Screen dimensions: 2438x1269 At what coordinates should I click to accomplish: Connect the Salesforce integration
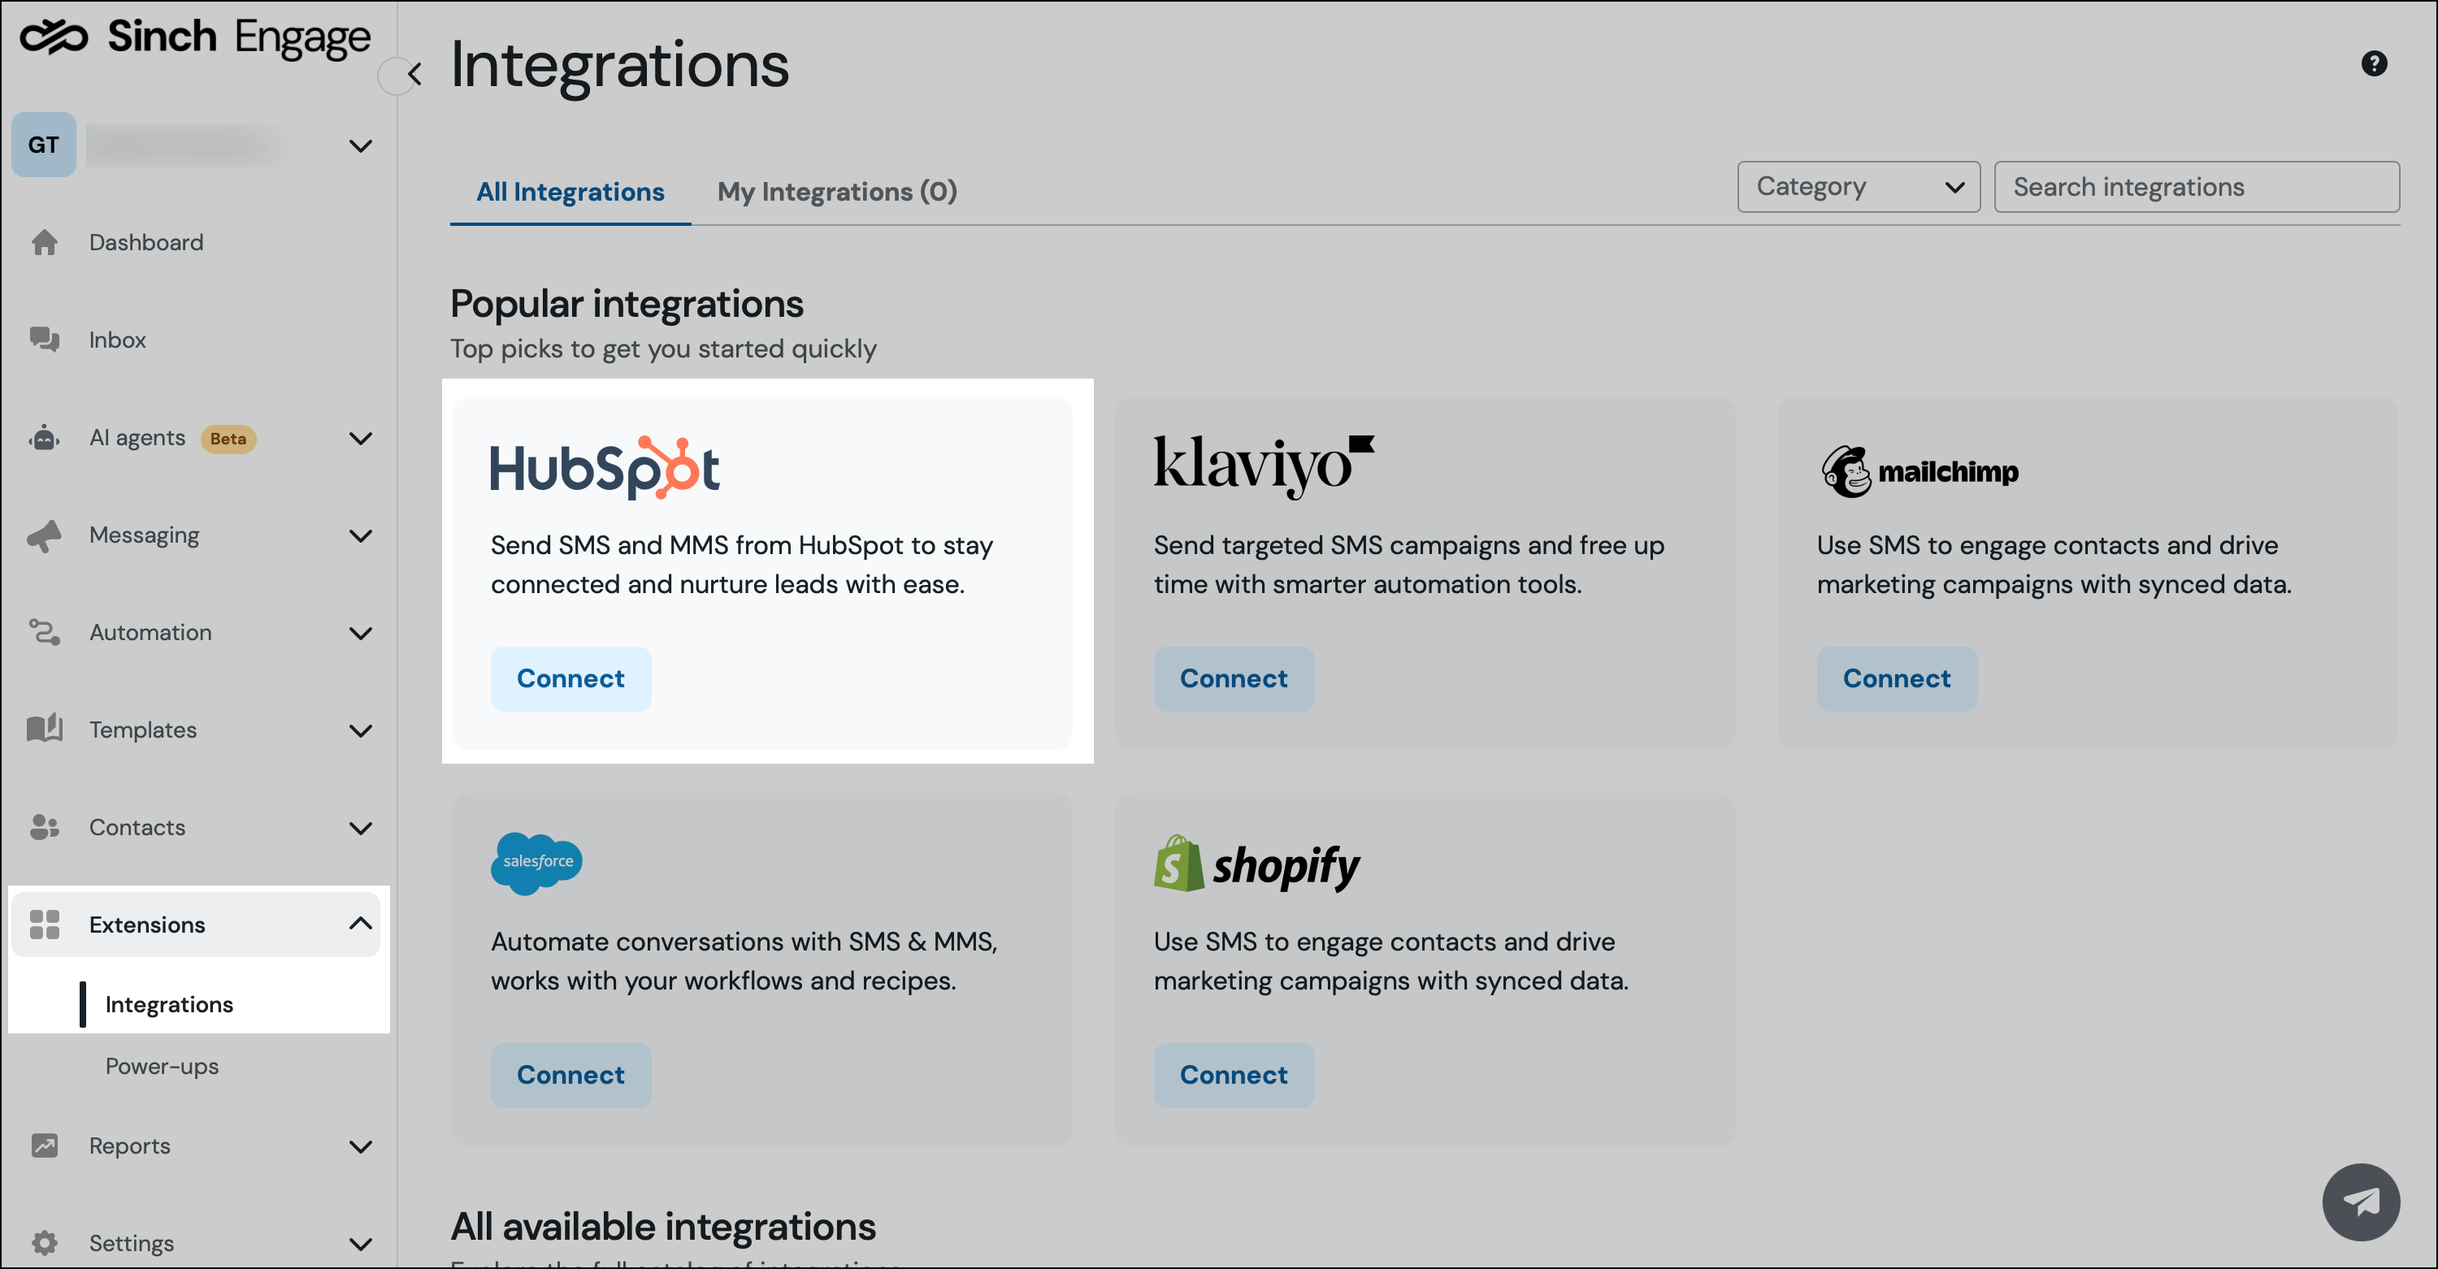coord(570,1075)
